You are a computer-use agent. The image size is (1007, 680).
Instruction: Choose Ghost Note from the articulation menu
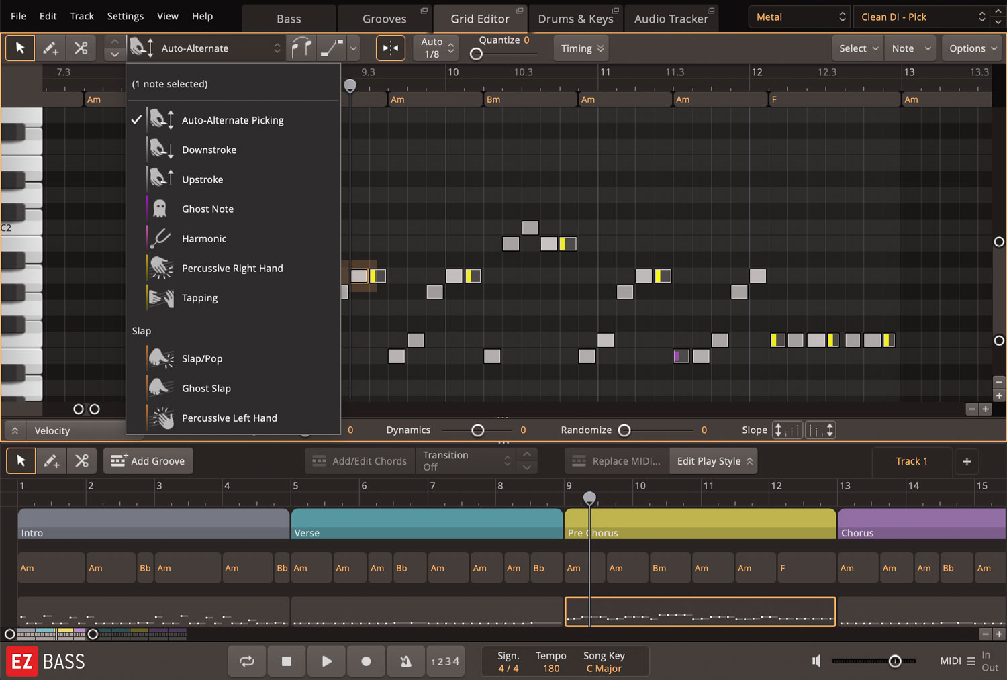(x=207, y=209)
